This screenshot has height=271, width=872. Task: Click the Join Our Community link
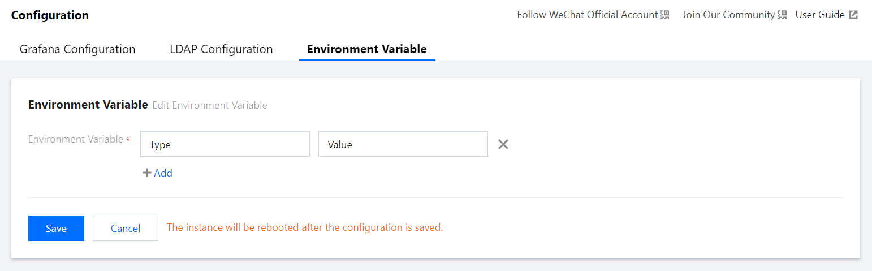coord(728,15)
